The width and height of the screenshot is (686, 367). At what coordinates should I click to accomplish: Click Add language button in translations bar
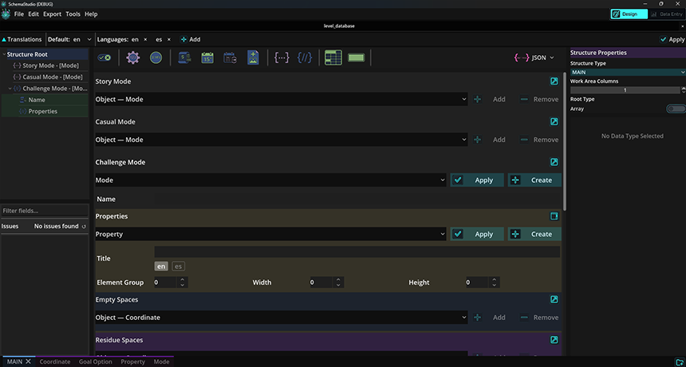(x=191, y=39)
